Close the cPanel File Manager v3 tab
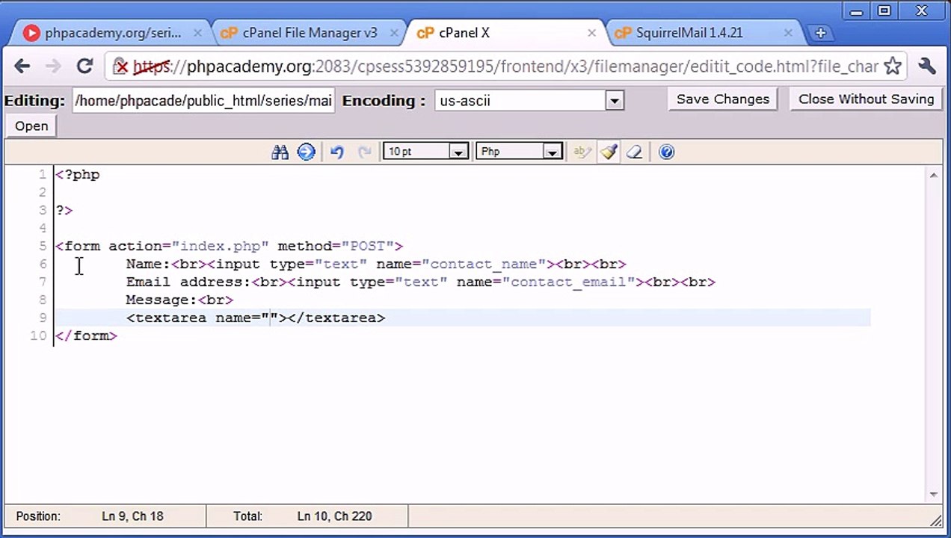The width and height of the screenshot is (951, 538). point(395,33)
